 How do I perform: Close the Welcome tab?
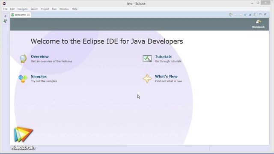click(x=28, y=15)
